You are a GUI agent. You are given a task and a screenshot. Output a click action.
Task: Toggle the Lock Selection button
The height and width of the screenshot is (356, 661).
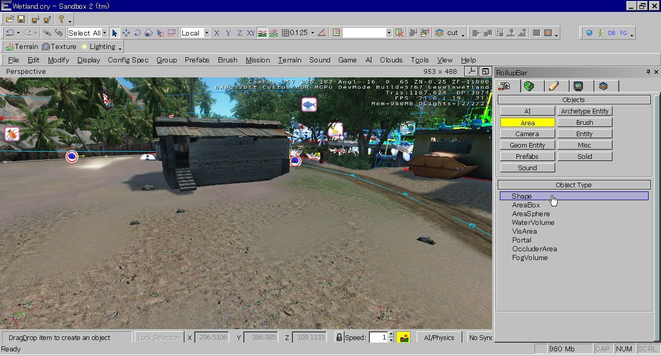click(x=159, y=337)
